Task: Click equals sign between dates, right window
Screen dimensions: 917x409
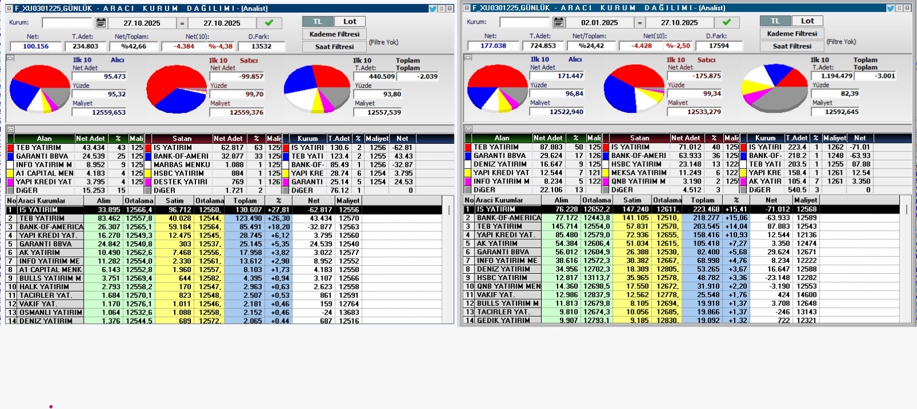Action: tap(640, 23)
